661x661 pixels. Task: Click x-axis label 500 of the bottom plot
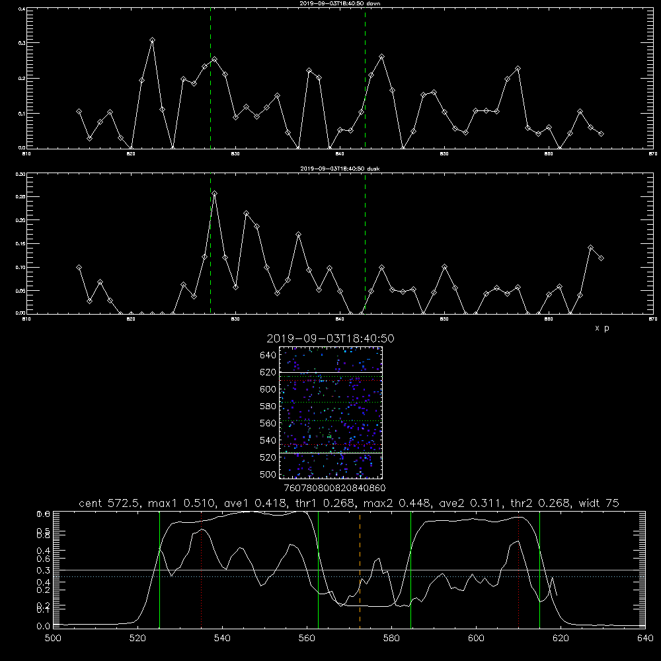[x=53, y=639]
